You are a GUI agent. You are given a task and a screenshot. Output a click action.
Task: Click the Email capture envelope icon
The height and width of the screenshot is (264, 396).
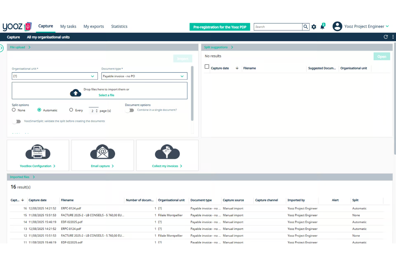[x=102, y=152]
